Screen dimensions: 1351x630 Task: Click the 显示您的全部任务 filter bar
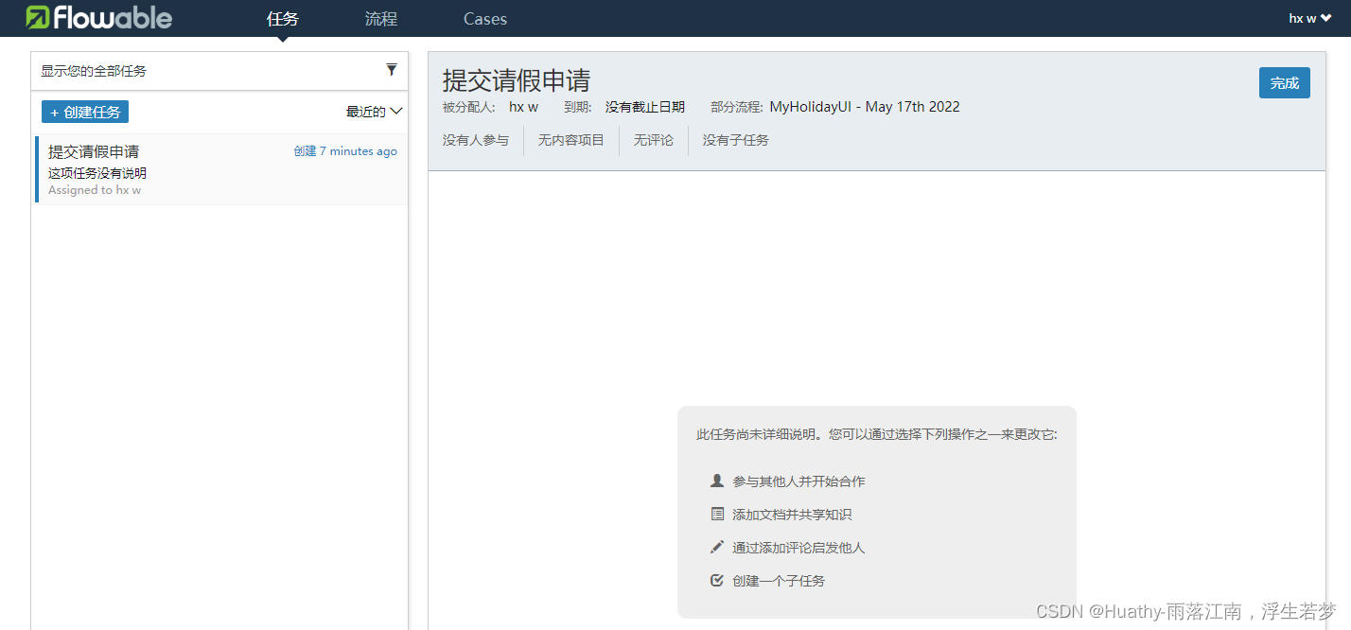coord(219,71)
